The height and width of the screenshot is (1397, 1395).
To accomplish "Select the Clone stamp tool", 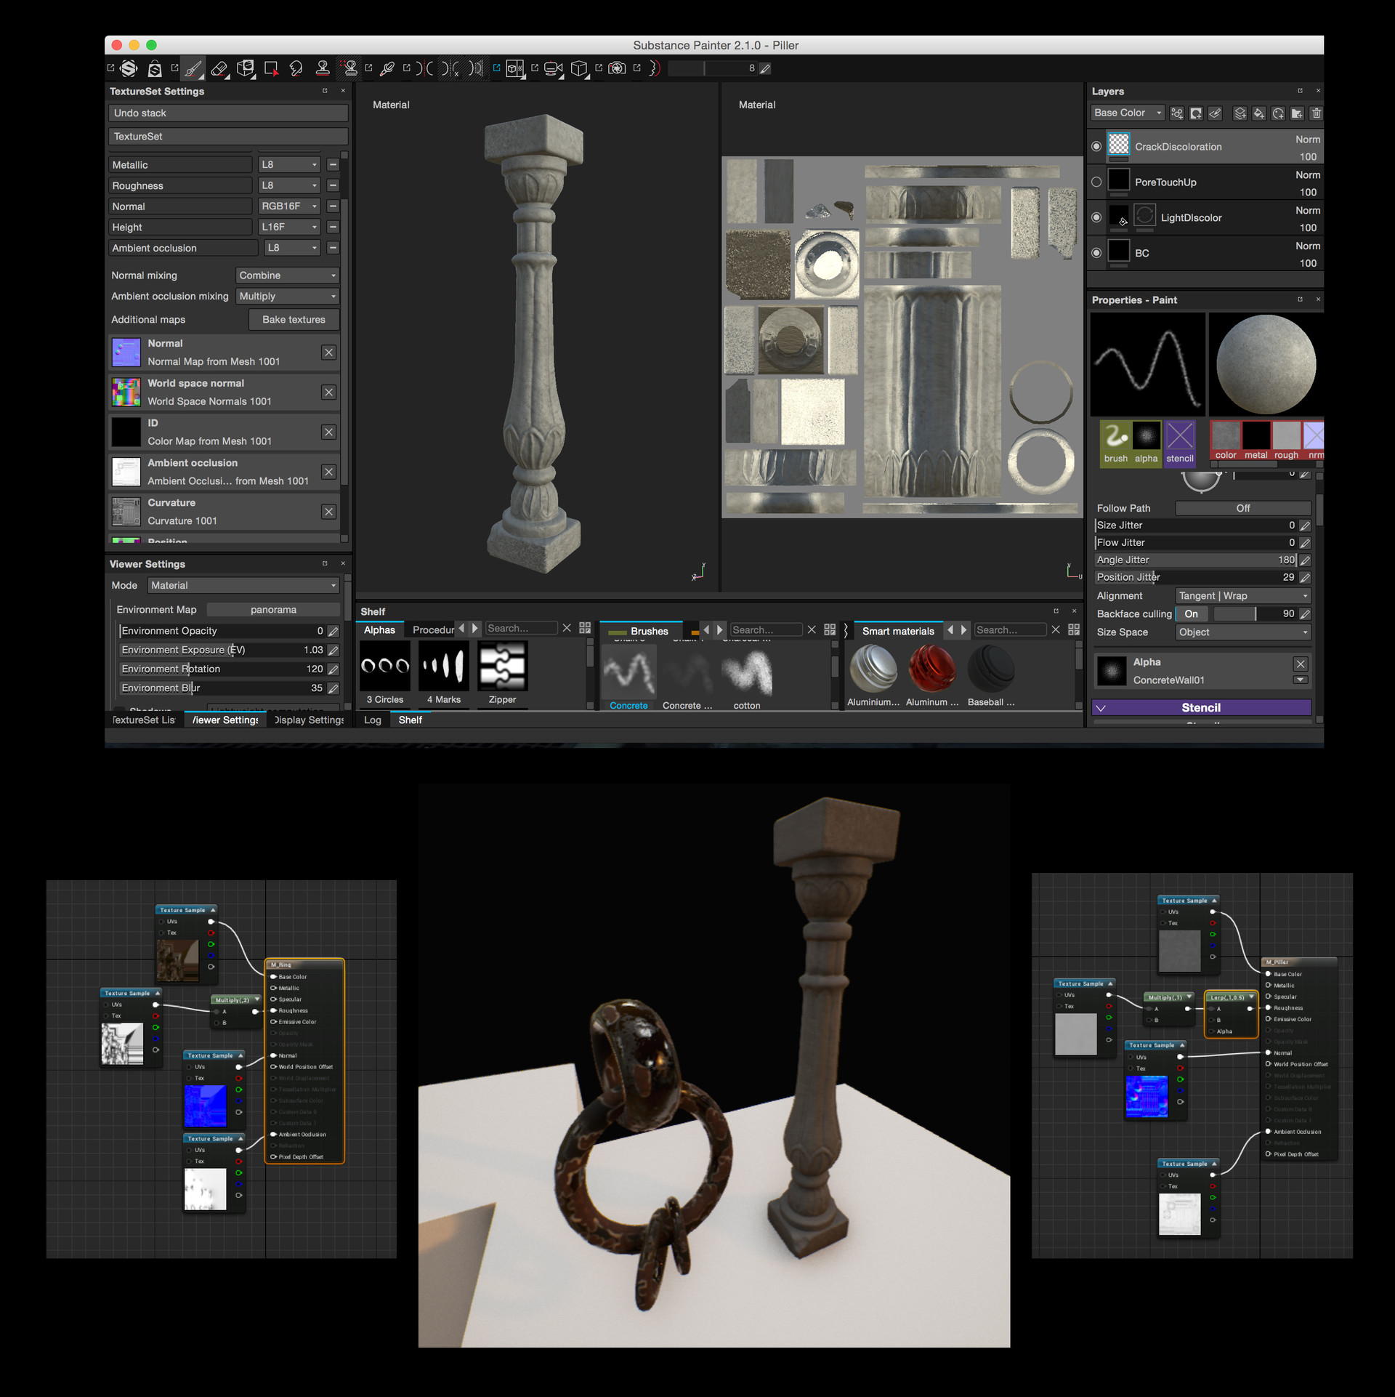I will [x=322, y=69].
